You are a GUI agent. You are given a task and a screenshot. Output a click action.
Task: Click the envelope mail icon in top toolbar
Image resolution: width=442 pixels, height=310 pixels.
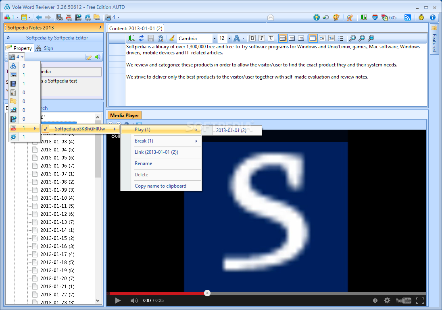coord(271,17)
